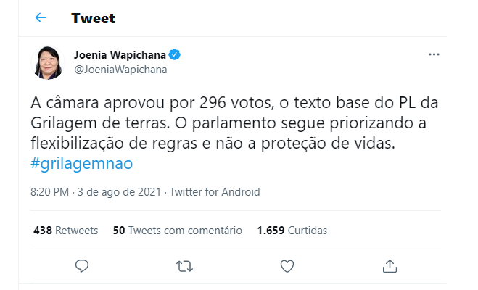Screen dimensions: 478x290
Task: Show the 50 Tweets com comentário
Action: point(178,231)
